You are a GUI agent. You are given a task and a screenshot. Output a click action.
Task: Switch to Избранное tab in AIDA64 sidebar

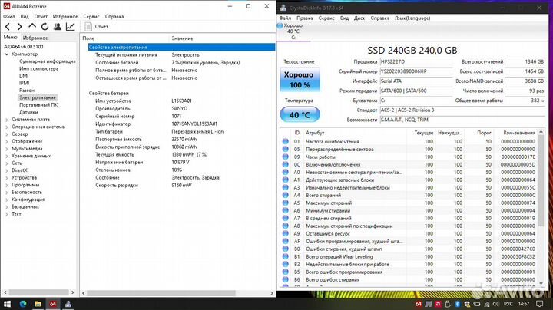click(x=35, y=38)
